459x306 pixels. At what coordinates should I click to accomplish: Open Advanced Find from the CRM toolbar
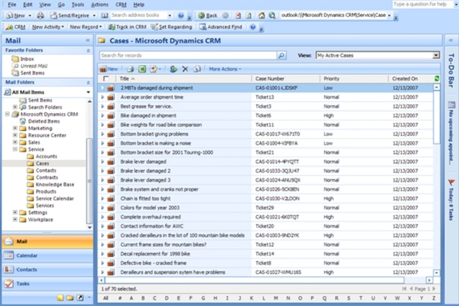[221, 27]
